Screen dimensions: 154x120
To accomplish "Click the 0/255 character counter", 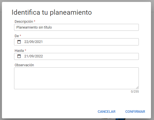I will [135, 91].
